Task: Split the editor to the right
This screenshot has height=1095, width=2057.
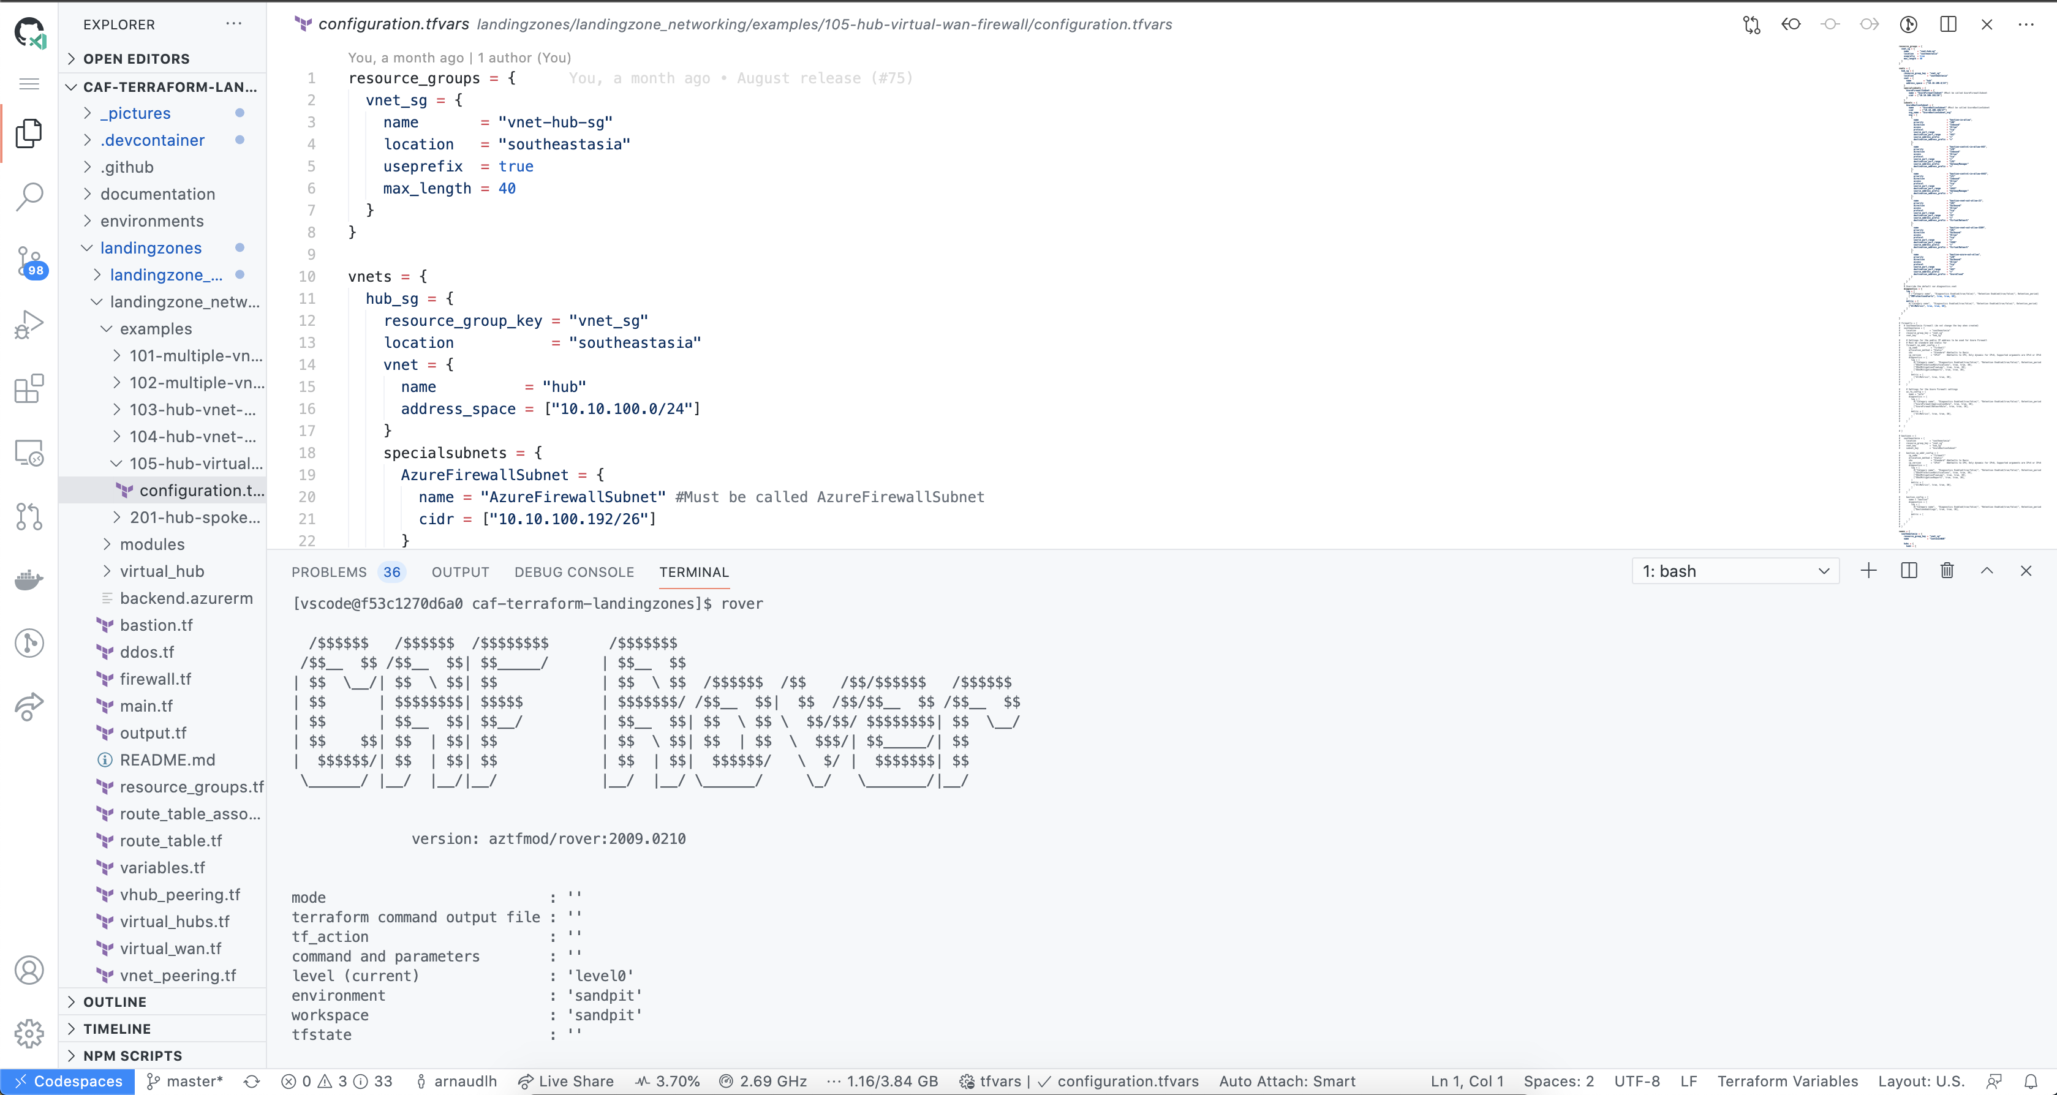Action: [1947, 24]
